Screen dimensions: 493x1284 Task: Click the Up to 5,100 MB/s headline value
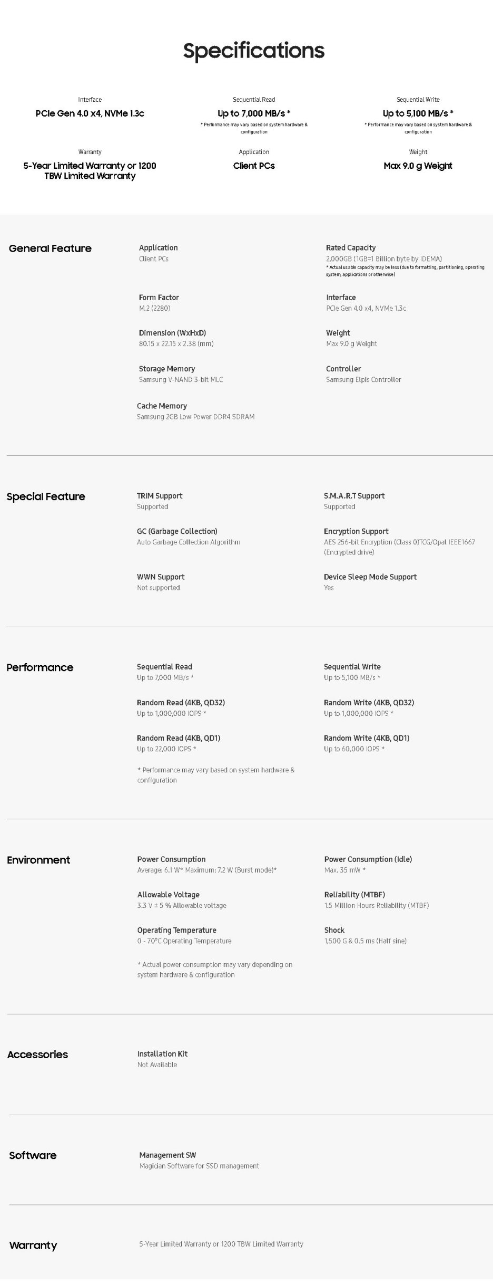coord(418,113)
